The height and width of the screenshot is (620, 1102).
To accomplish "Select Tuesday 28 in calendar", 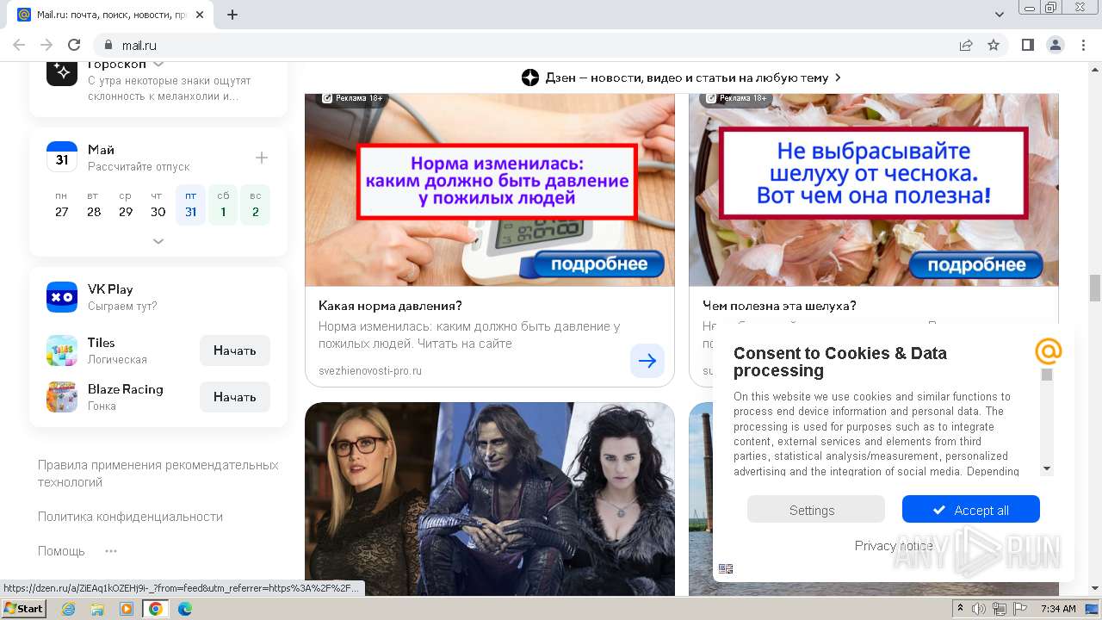I will pos(94,204).
